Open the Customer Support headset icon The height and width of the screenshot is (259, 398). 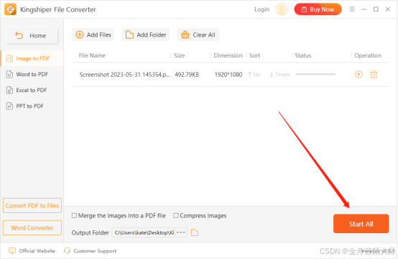pyautogui.click(x=67, y=250)
